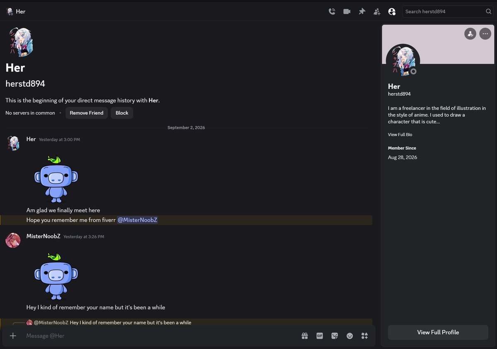This screenshot has height=349, width=497.
Task: Click the "September 2, 2026" date divider label
Action: 186,128
